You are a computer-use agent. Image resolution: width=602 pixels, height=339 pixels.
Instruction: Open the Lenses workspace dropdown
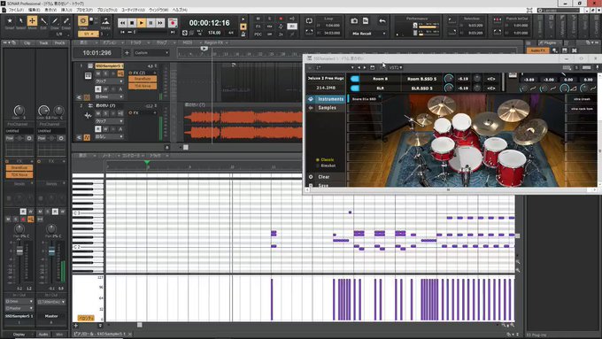pos(559,11)
